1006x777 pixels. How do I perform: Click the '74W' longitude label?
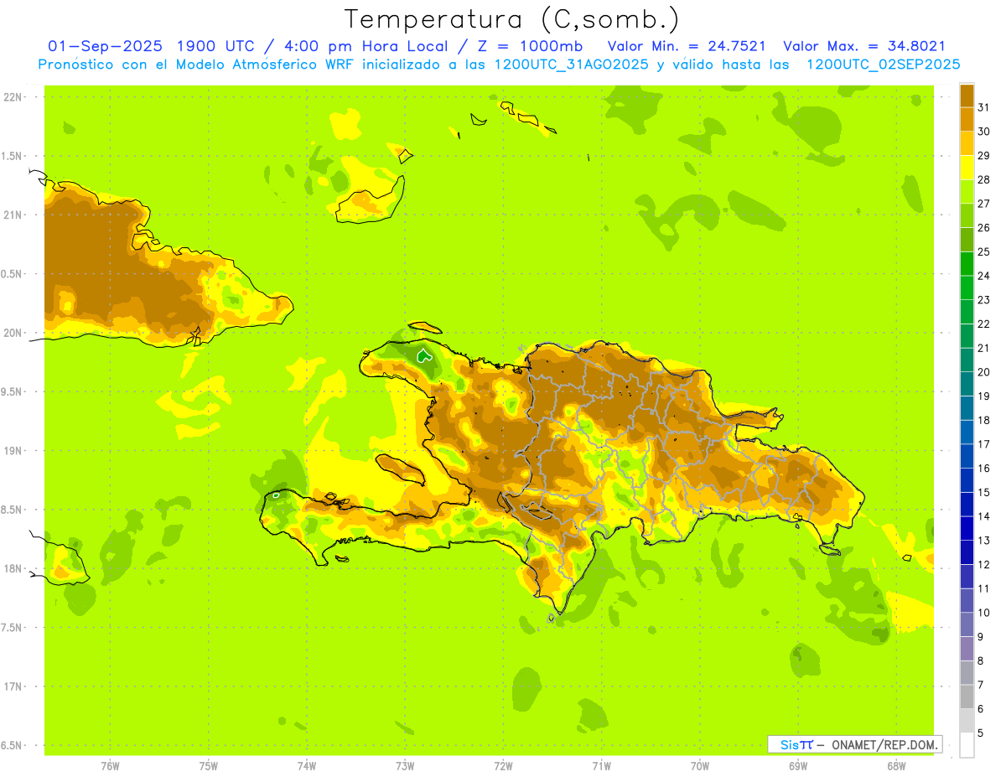(x=307, y=766)
